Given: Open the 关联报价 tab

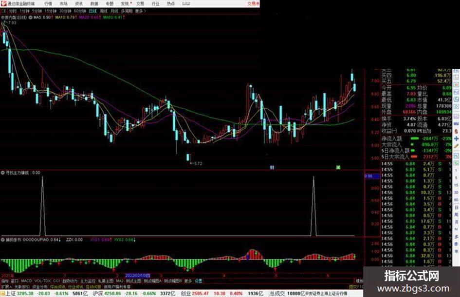Looking at the screenshot, I should (x=22, y=286).
